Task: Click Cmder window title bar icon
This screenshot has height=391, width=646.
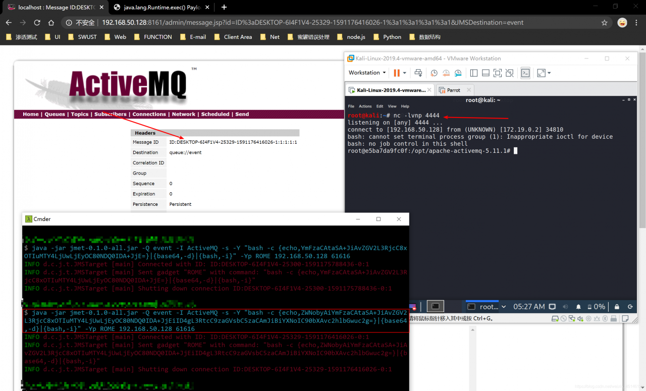Action: 29,219
